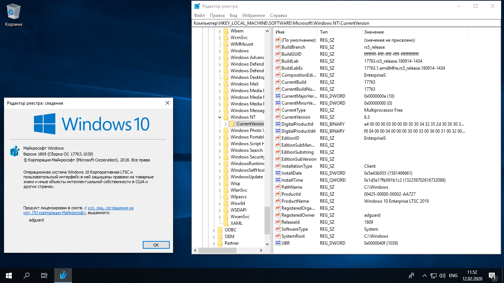This screenshot has height=283, width=504.
Task: Select the Wow64 tree item
Action: tap(238, 203)
